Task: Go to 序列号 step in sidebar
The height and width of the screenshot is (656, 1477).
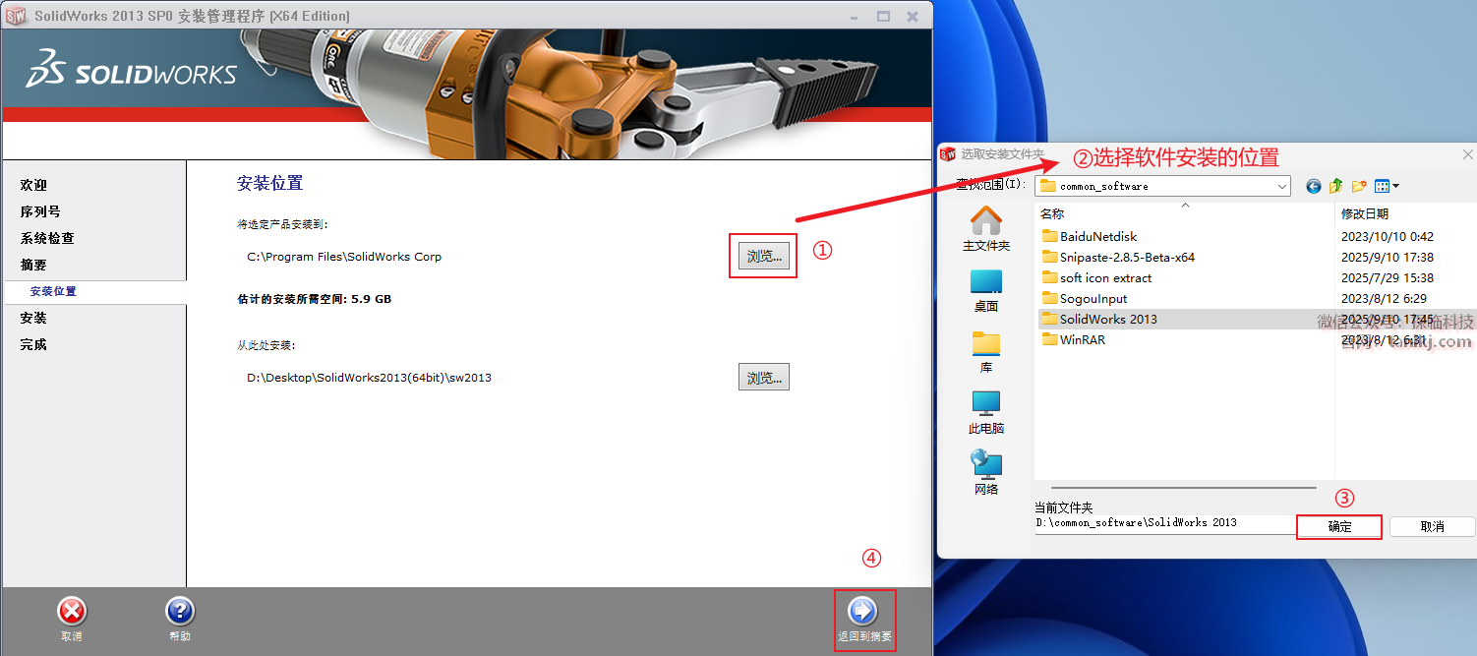Action: 40,211
